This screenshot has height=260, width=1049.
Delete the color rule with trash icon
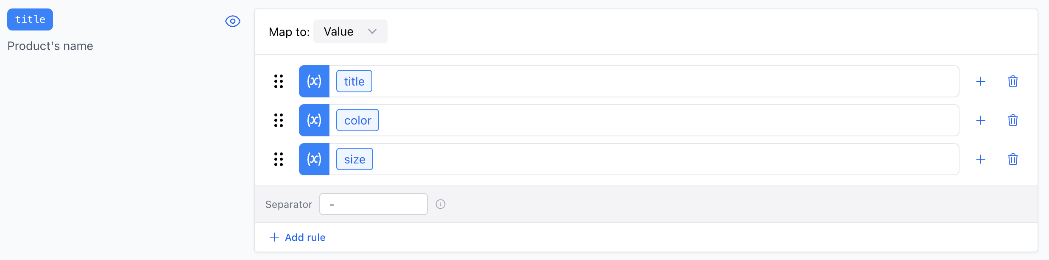(x=1013, y=120)
